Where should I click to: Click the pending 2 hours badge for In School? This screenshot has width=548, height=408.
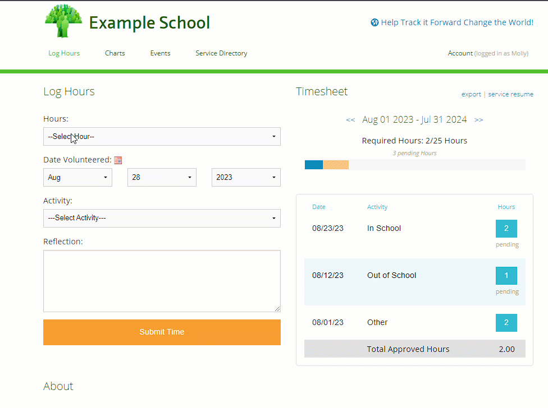coord(506,228)
